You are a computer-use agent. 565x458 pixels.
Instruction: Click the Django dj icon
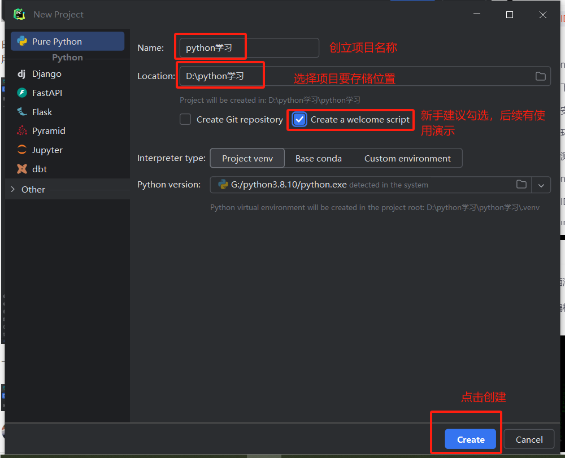pyautogui.click(x=21, y=74)
